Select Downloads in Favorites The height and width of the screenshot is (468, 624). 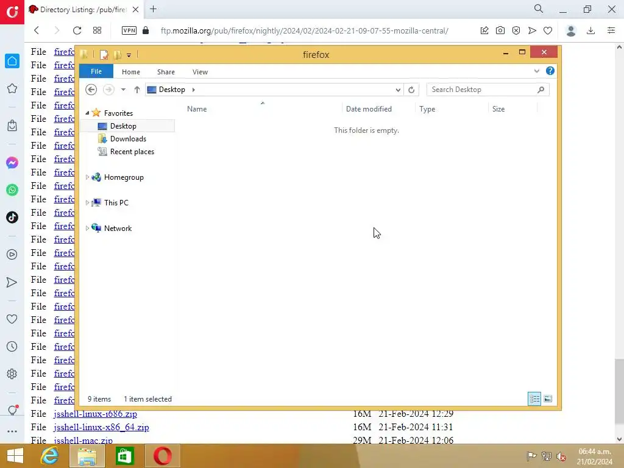128,139
